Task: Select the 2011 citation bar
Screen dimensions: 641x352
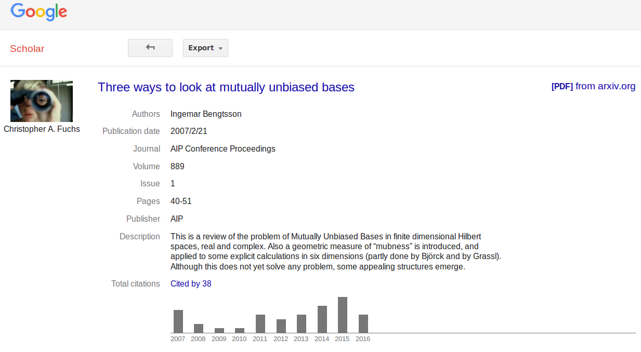Action: (260, 323)
